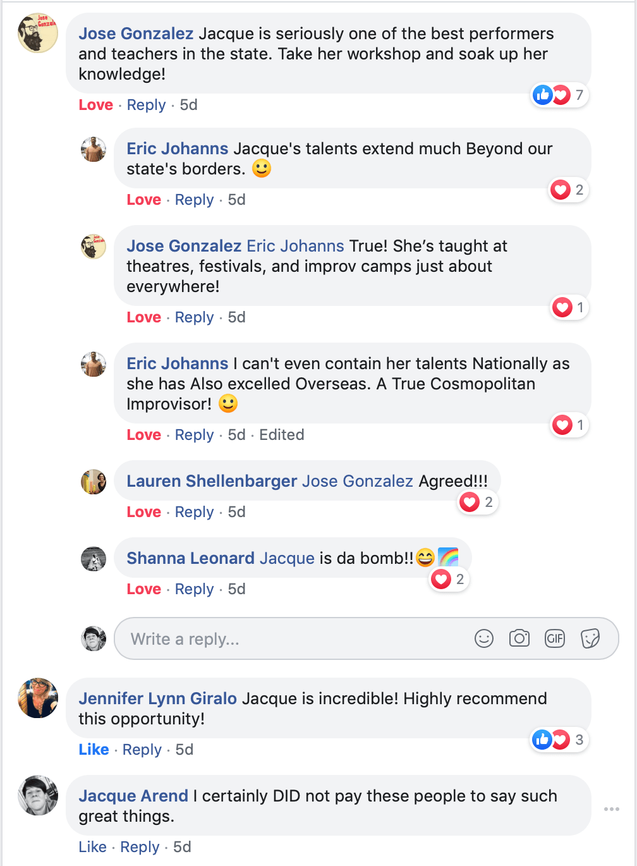Toggle Love reaction on Jose Gonzalez's comment
Image resolution: width=637 pixels, height=866 pixels.
click(95, 105)
